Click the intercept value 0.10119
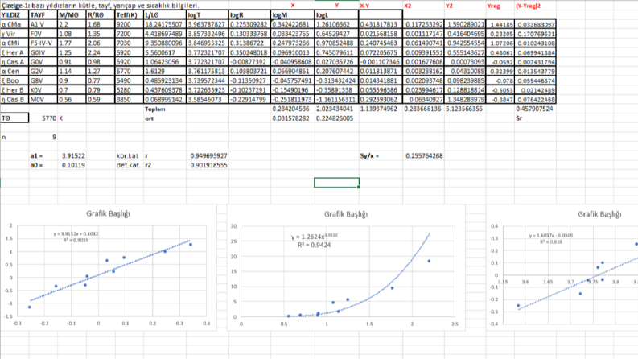The width and height of the screenshot is (638, 359). pyautogui.click(x=72, y=165)
